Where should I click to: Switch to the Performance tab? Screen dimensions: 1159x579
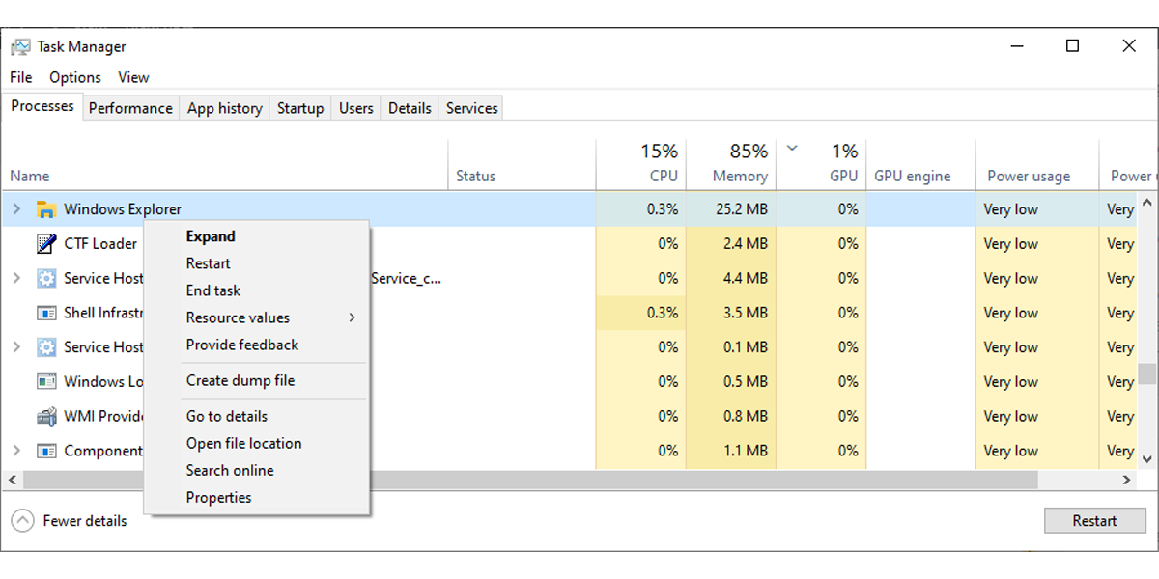(x=130, y=108)
